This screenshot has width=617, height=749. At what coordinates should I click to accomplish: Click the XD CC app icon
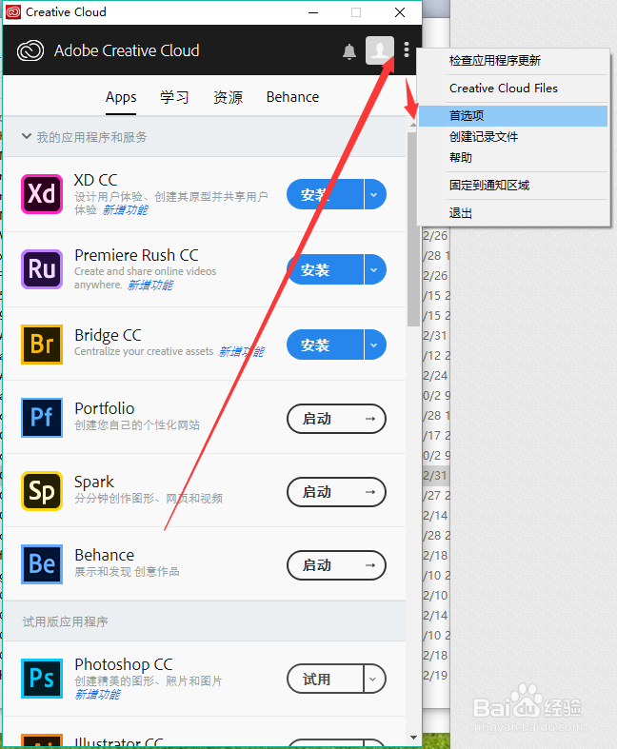point(42,194)
